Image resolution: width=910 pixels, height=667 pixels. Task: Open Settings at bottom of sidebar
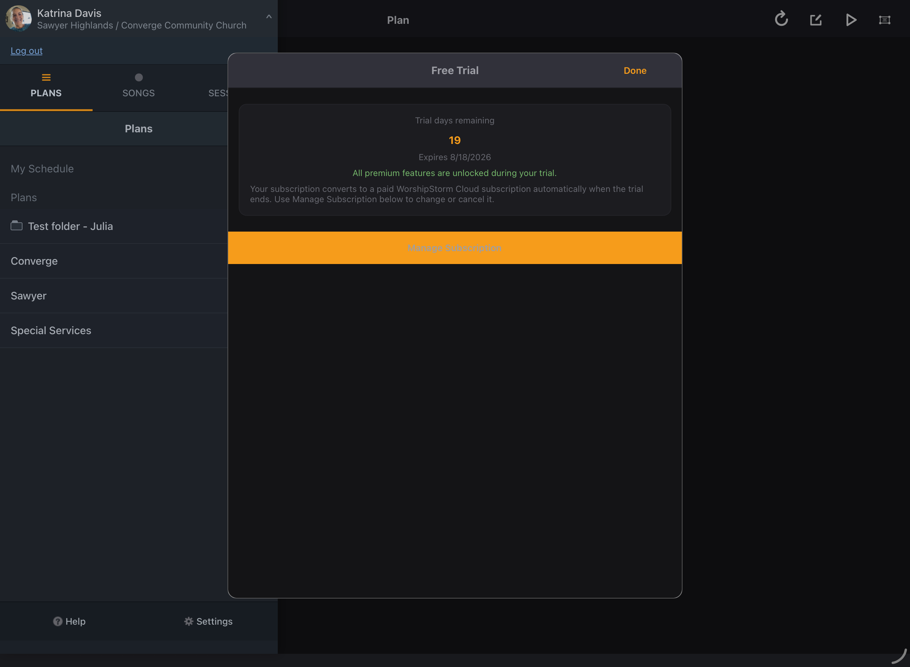(x=208, y=621)
